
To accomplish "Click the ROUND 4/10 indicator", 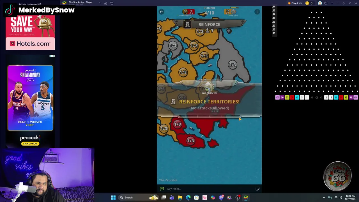I will pos(209,11).
